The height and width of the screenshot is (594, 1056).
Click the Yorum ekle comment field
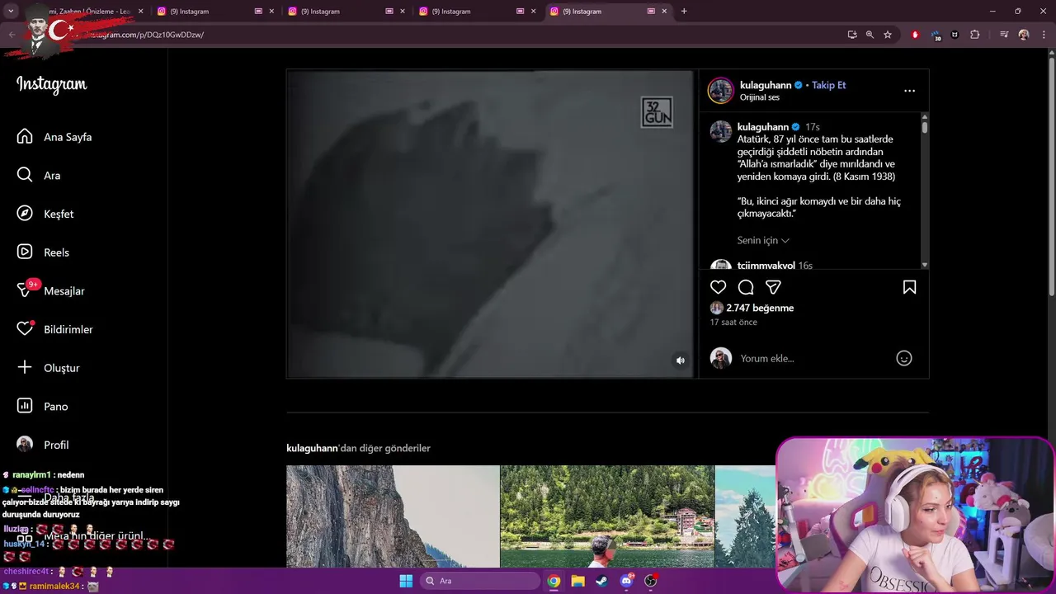[813, 358]
